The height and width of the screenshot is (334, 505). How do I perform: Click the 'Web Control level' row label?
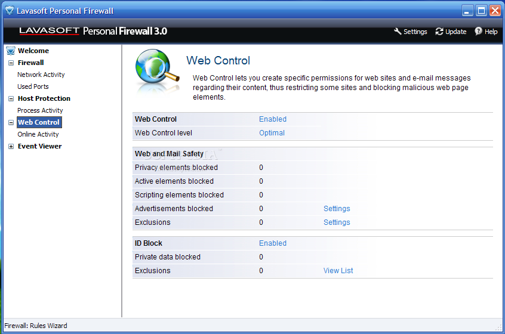click(x=164, y=133)
